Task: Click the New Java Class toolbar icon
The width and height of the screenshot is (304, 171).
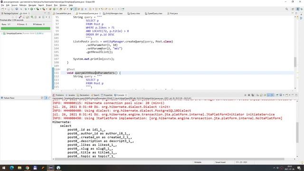Action: click(54, 9)
